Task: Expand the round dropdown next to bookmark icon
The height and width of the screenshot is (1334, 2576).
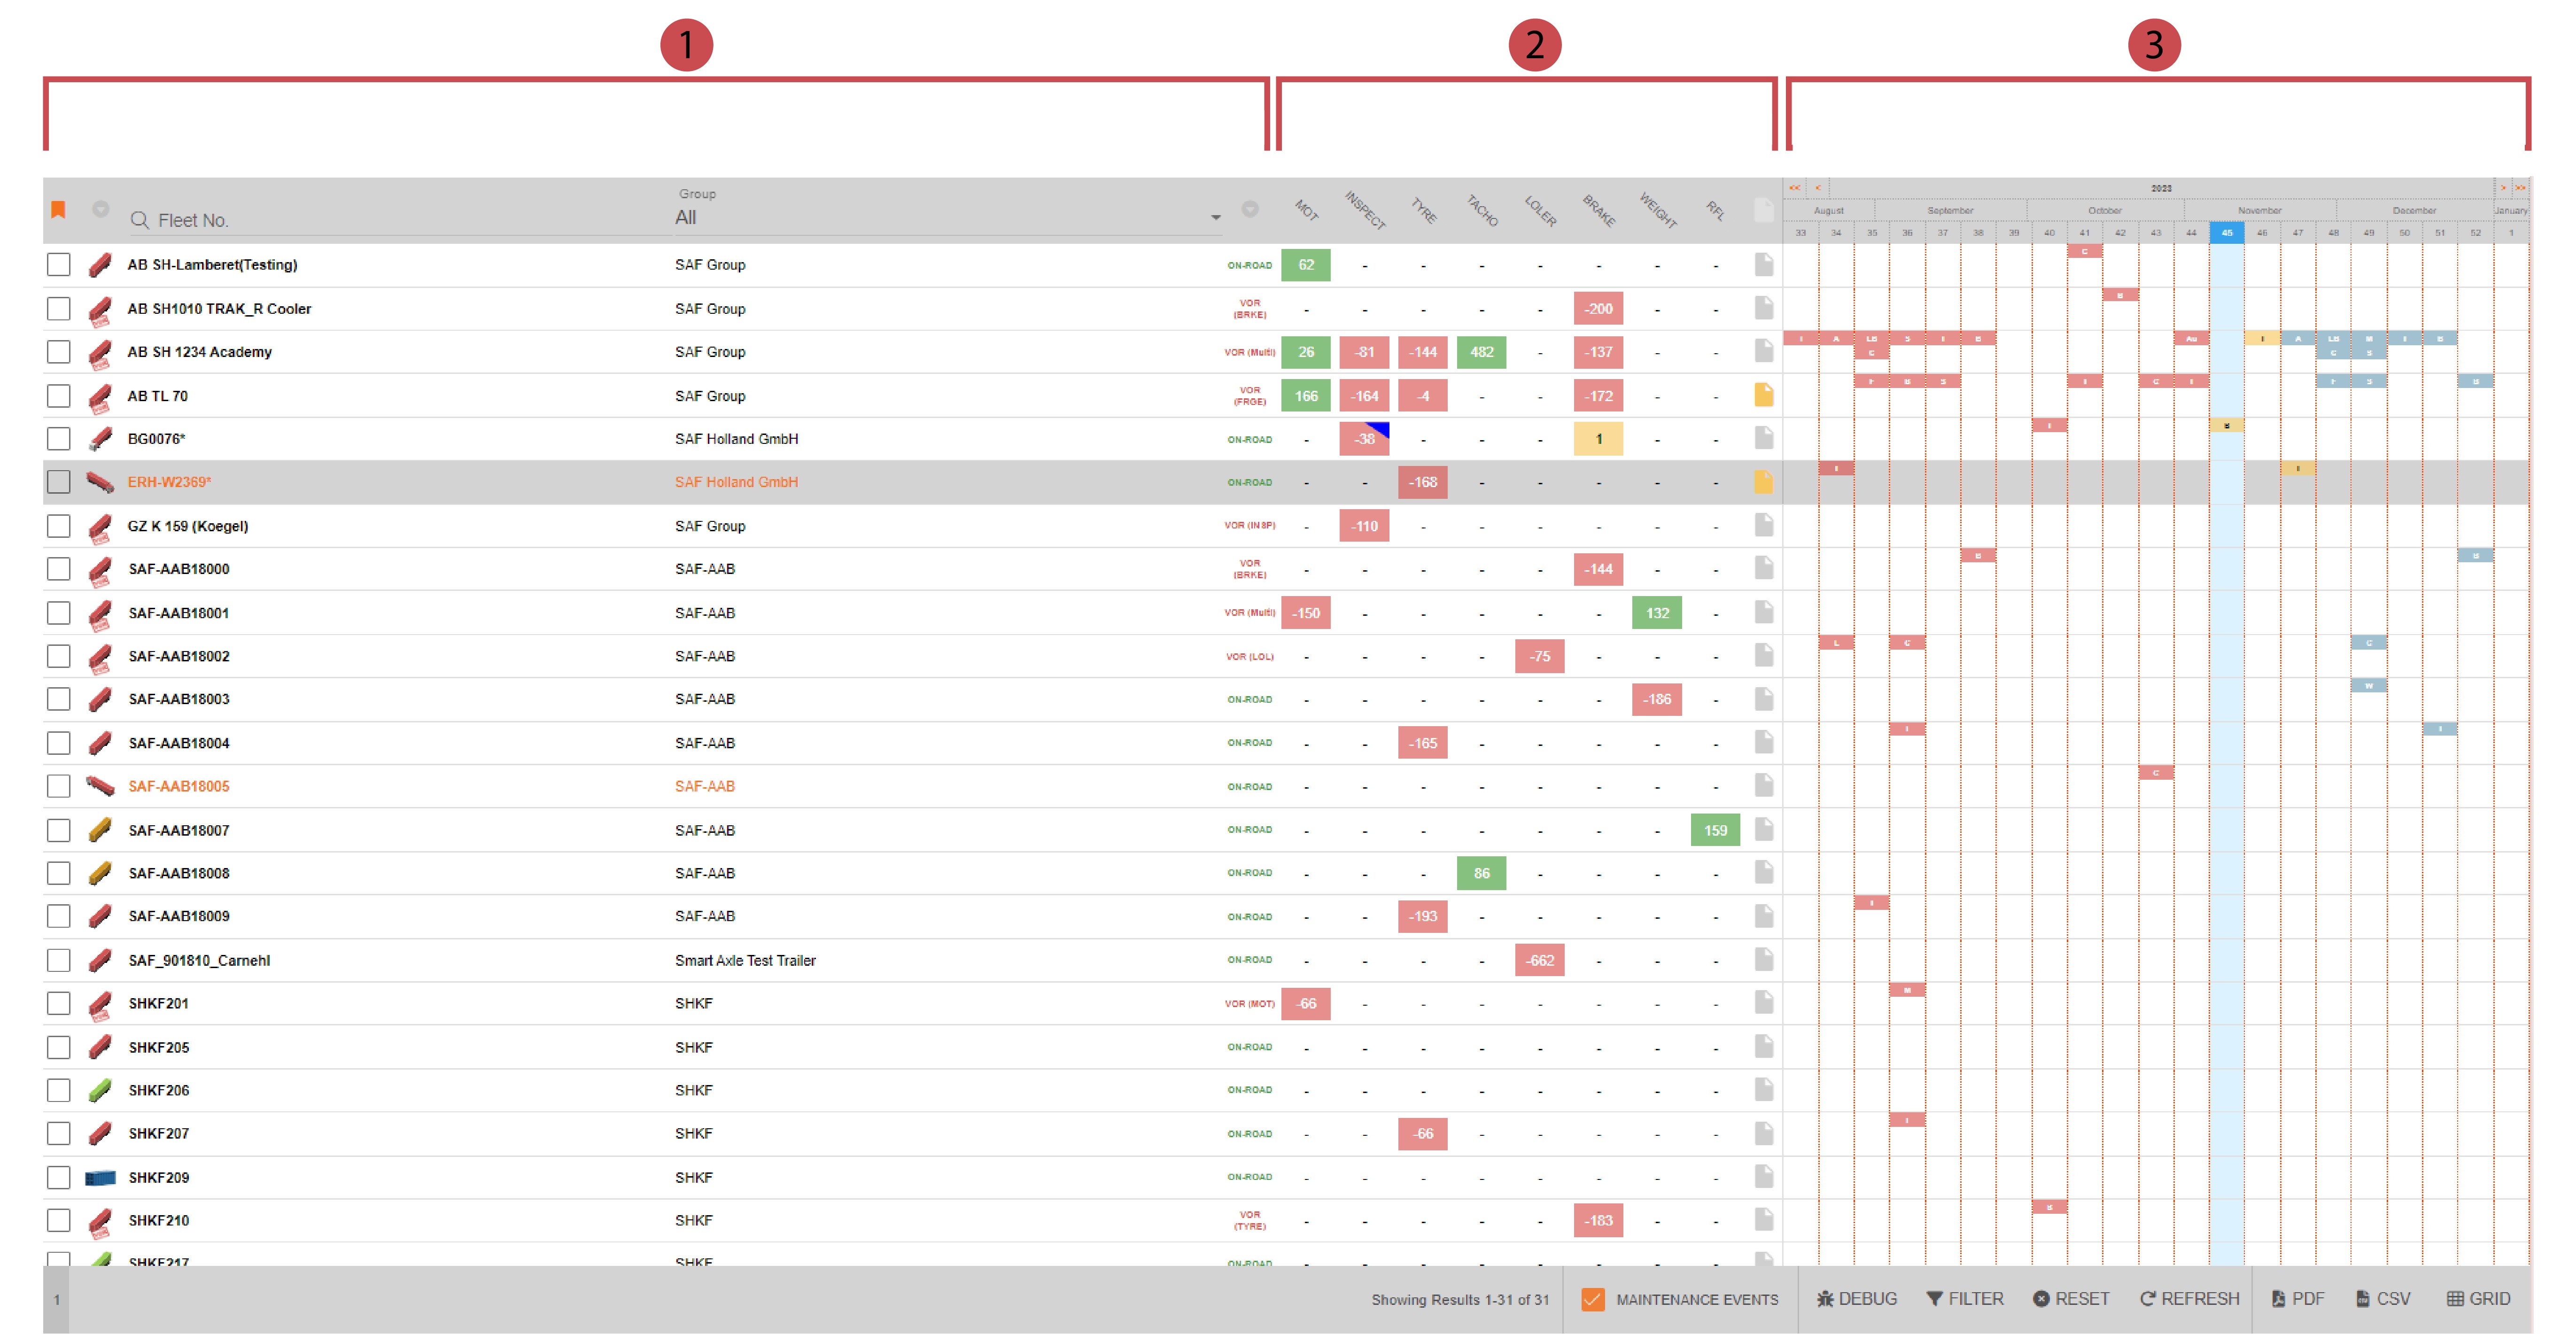Action: (x=101, y=209)
